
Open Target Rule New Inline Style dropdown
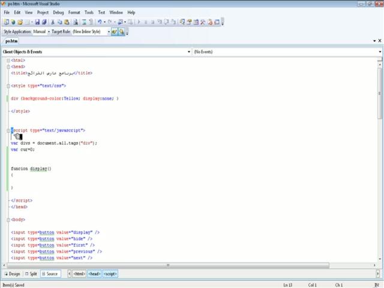[109, 32]
